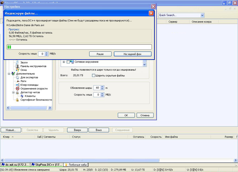This screenshot has height=172, width=238.
Task: Check the Сетевое окружение folder checkbox
Action: click(68, 62)
